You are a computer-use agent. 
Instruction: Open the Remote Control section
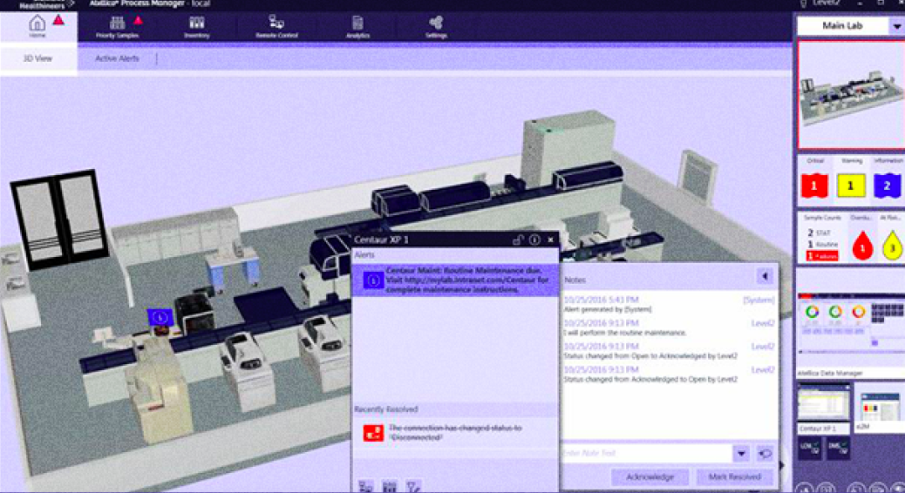point(277,26)
